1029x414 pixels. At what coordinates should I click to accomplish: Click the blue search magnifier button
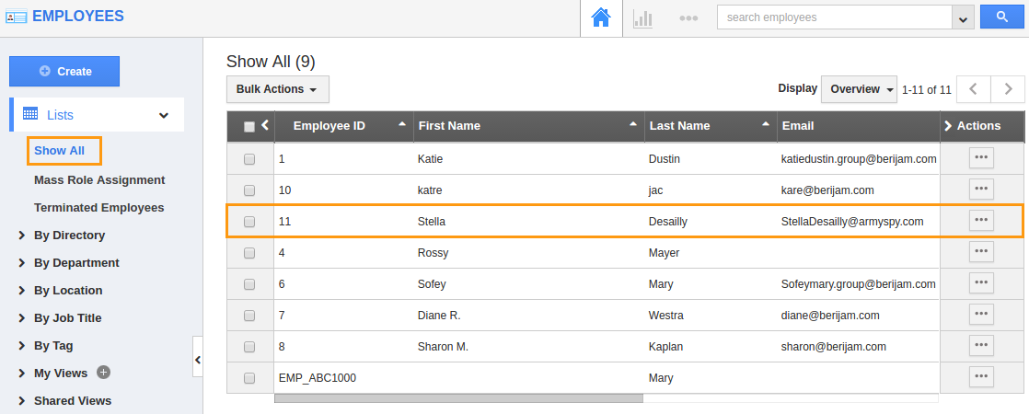click(1002, 17)
